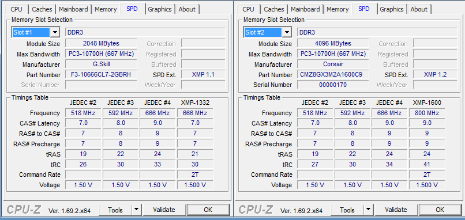Open Graphics tab in right CPU-Z window
This screenshot has width=465, height=220.
tap(392, 9)
